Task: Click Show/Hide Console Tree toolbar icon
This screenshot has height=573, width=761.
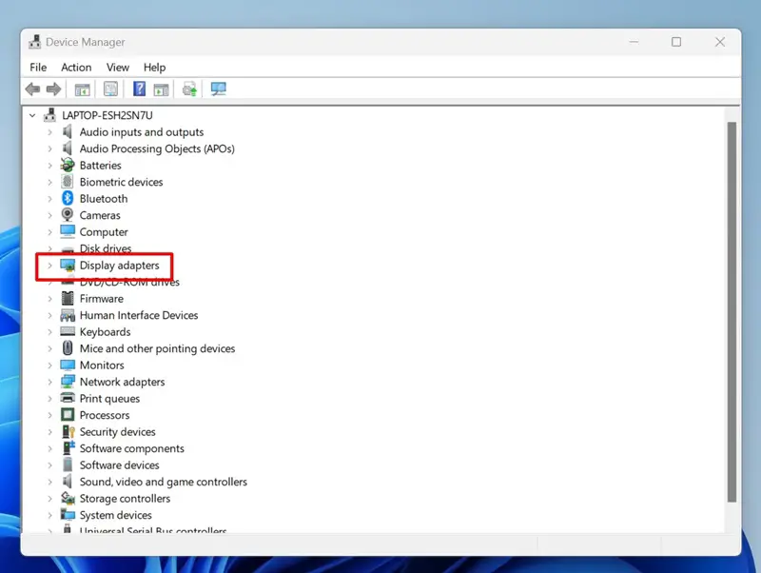Action: click(82, 89)
